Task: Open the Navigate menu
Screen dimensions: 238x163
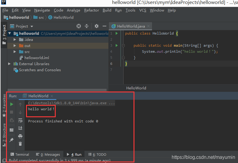Action: pos(42,10)
